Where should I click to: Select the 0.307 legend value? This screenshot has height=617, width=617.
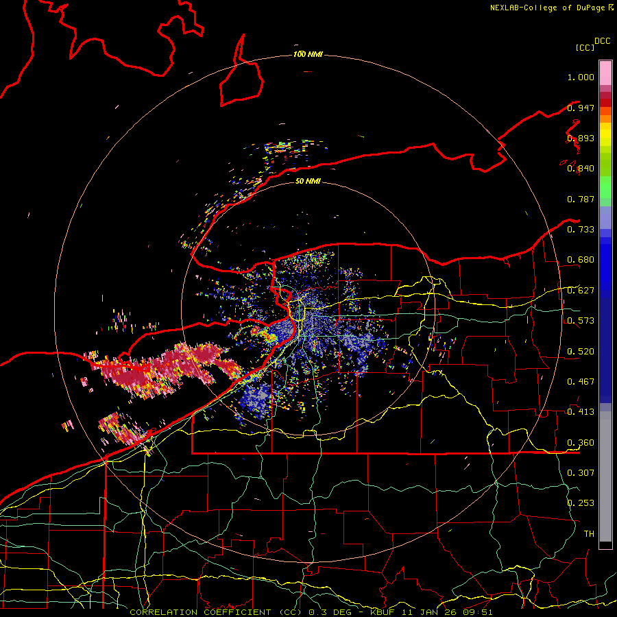[x=581, y=472]
